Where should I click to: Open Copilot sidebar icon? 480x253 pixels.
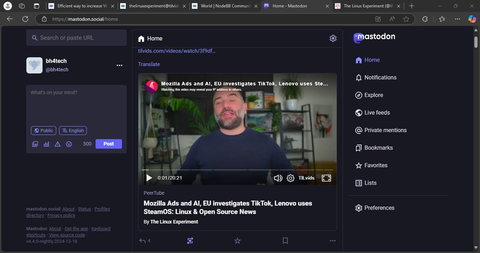coord(472,19)
